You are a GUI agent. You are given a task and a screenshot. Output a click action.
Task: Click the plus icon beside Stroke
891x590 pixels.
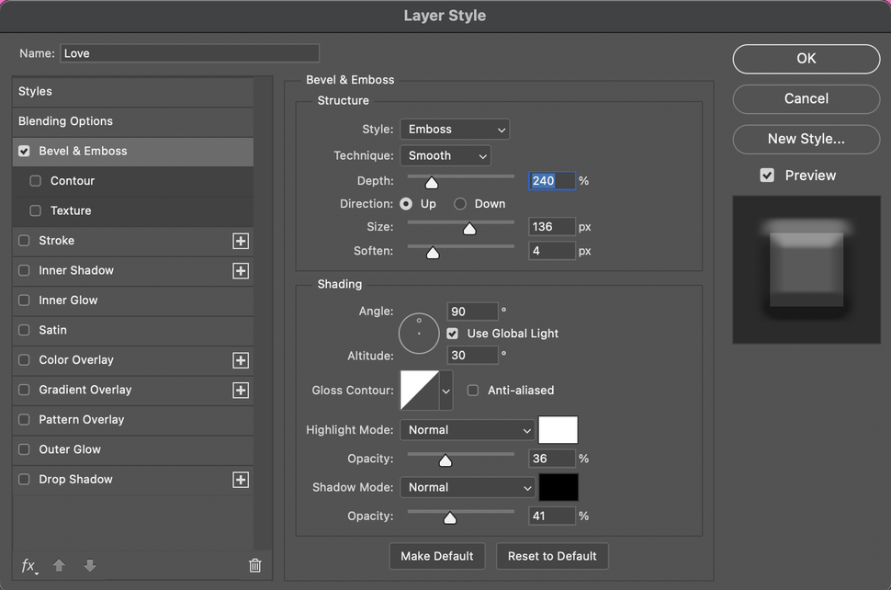click(x=240, y=241)
